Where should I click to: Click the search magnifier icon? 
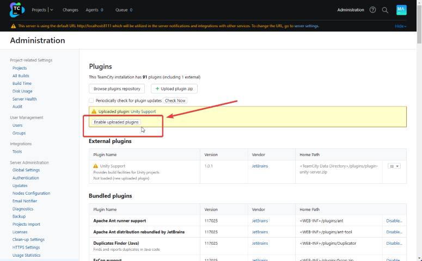click(x=385, y=10)
